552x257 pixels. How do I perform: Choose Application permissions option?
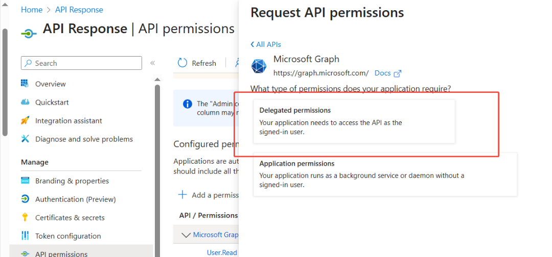click(385, 175)
